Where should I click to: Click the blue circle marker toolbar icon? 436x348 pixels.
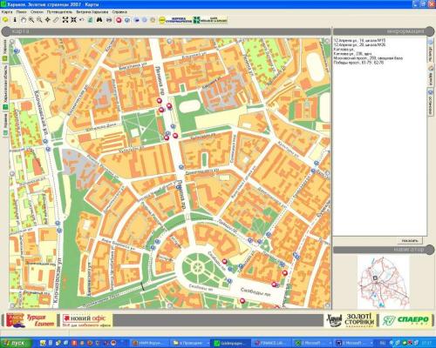(x=127, y=20)
